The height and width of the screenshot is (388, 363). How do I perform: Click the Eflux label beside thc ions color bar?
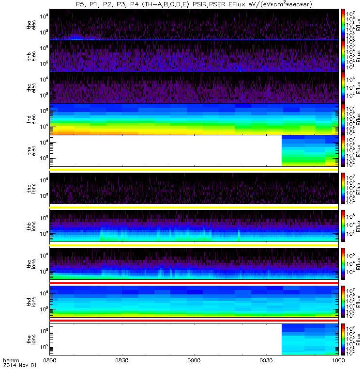tap(358, 264)
